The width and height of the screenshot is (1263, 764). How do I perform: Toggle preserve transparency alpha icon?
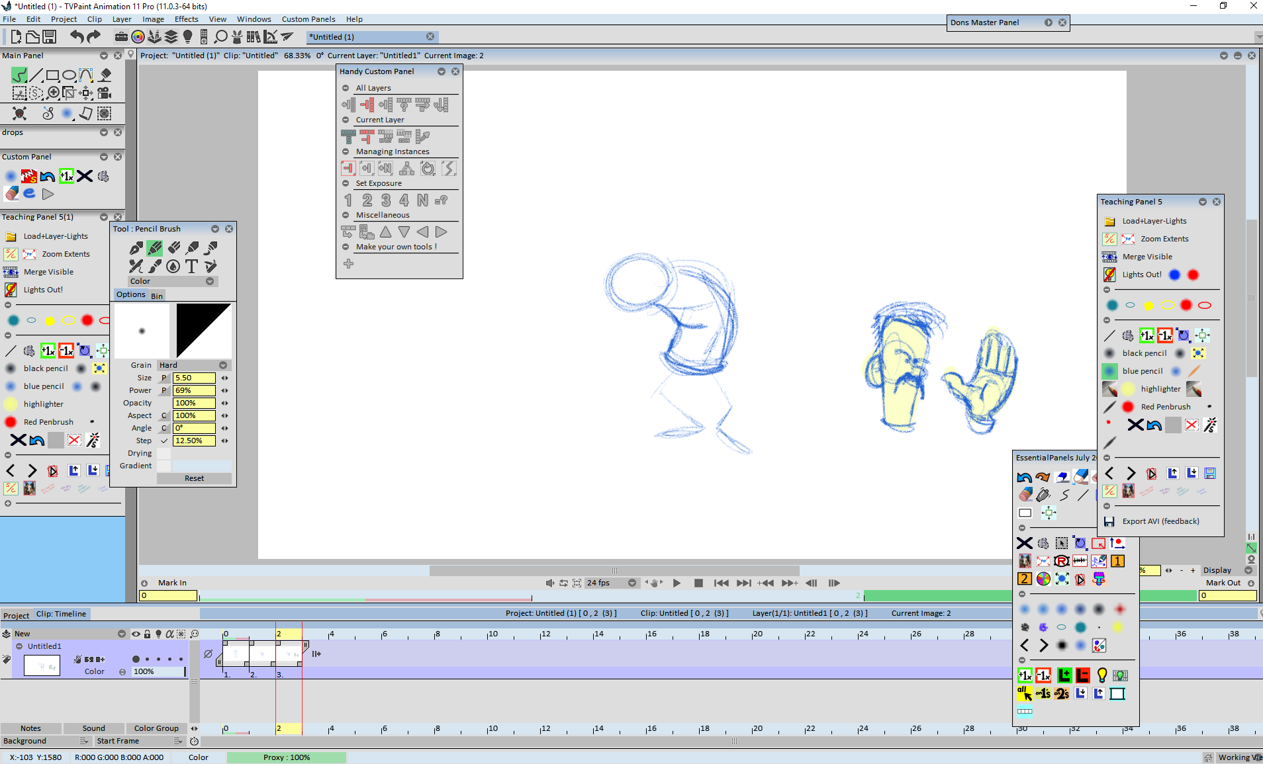(x=169, y=634)
